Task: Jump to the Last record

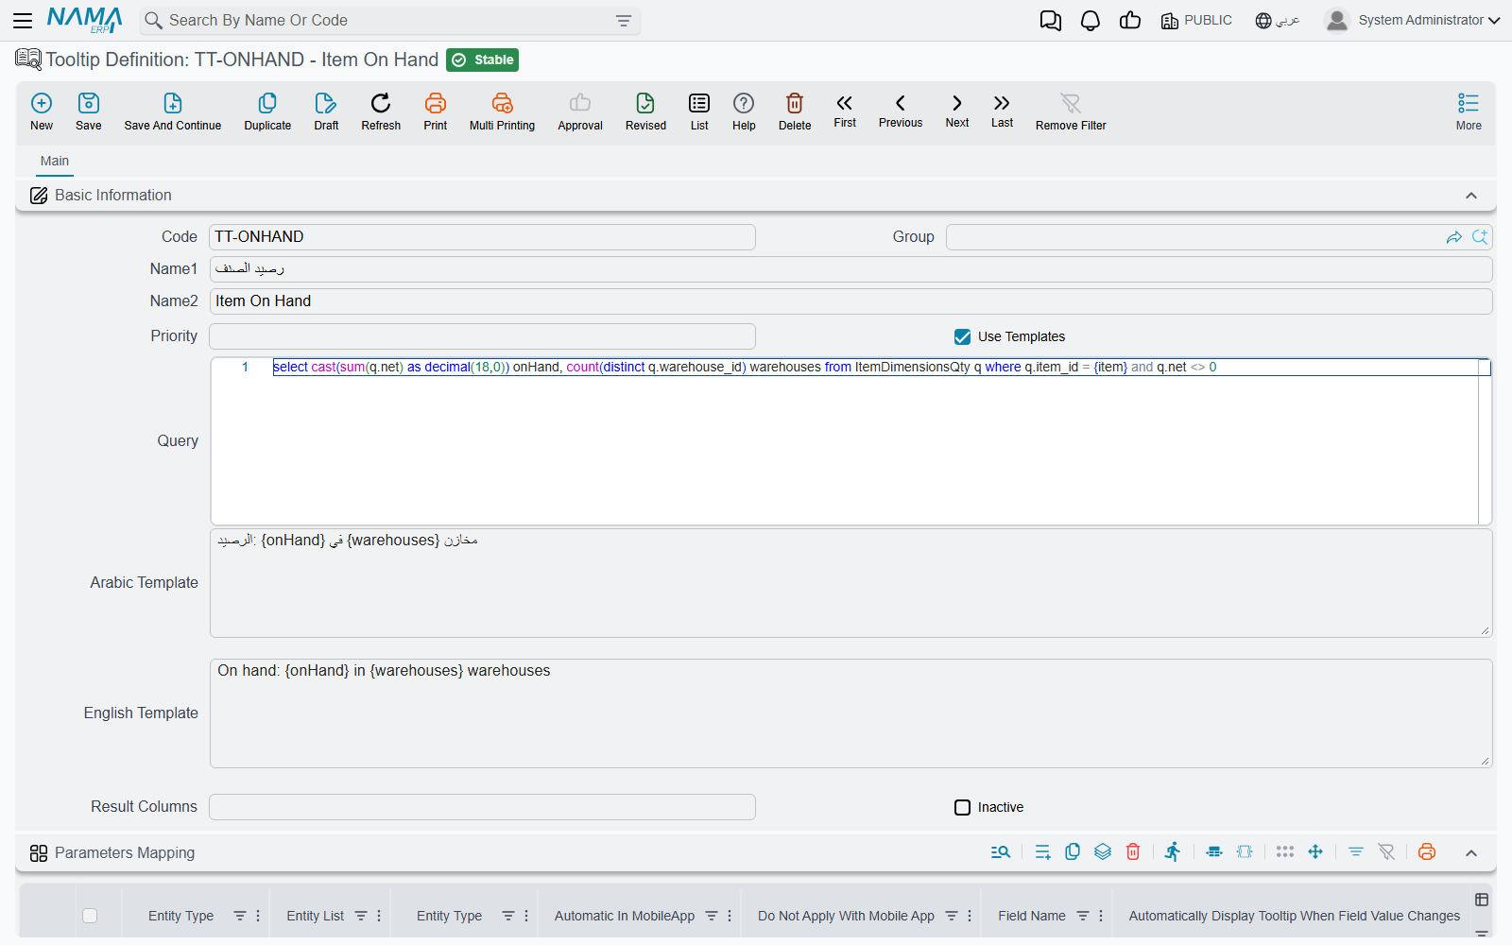Action: [1002, 103]
